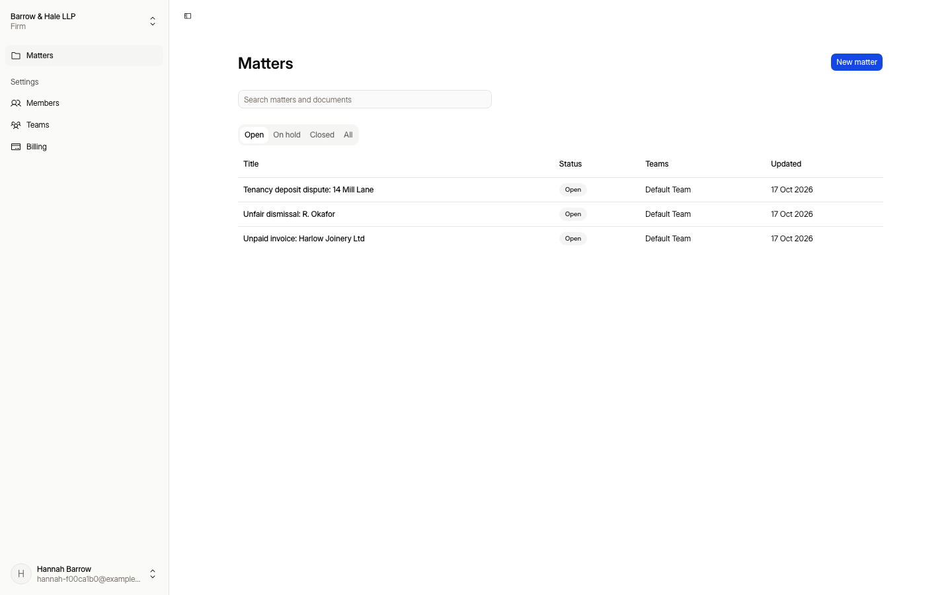
Task: Click Default Team in Unfair dismissal row
Action: (668, 214)
